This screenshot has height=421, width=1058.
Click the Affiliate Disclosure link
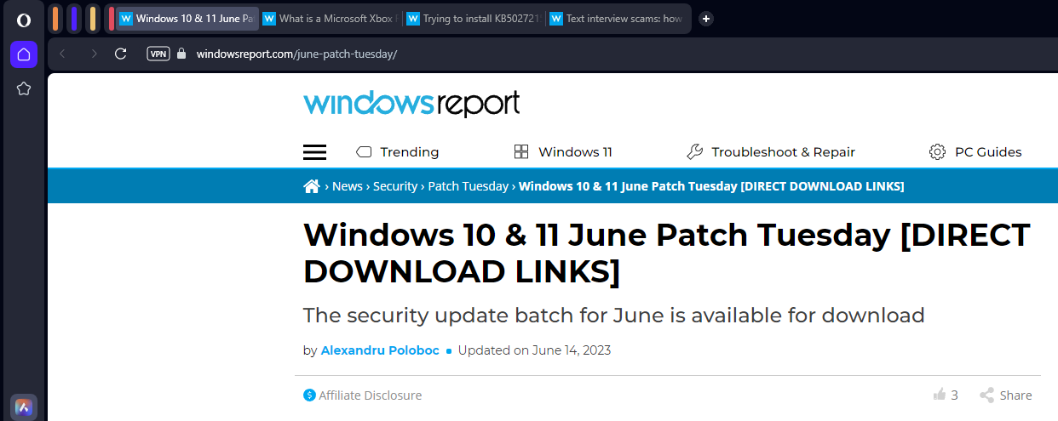(x=370, y=395)
